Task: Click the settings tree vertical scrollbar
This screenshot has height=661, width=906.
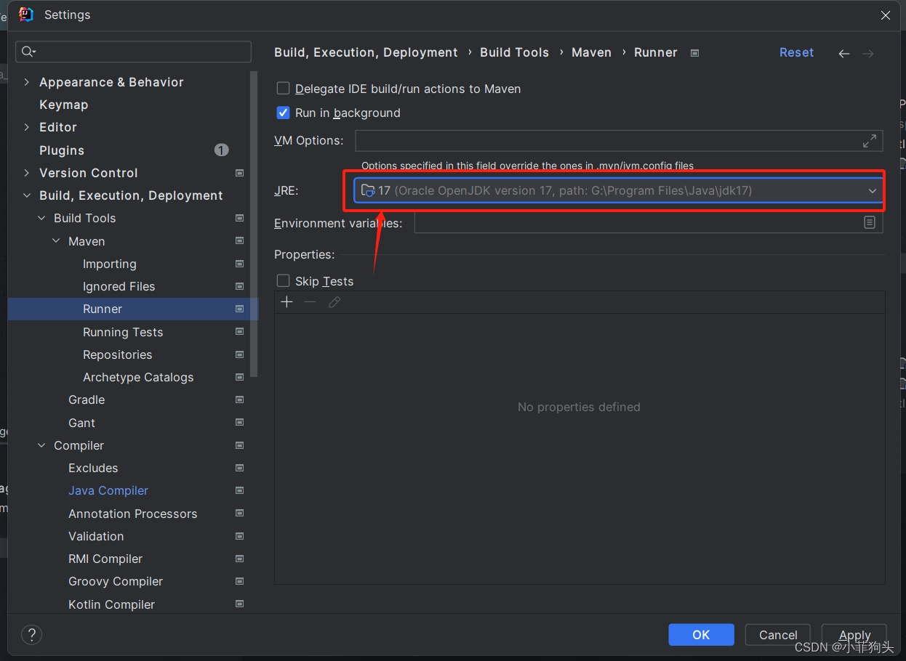Action: [x=254, y=224]
